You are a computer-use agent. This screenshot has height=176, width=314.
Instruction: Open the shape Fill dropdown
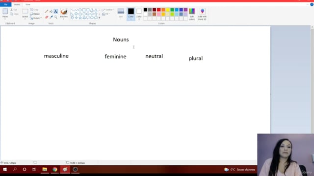click(x=106, y=14)
